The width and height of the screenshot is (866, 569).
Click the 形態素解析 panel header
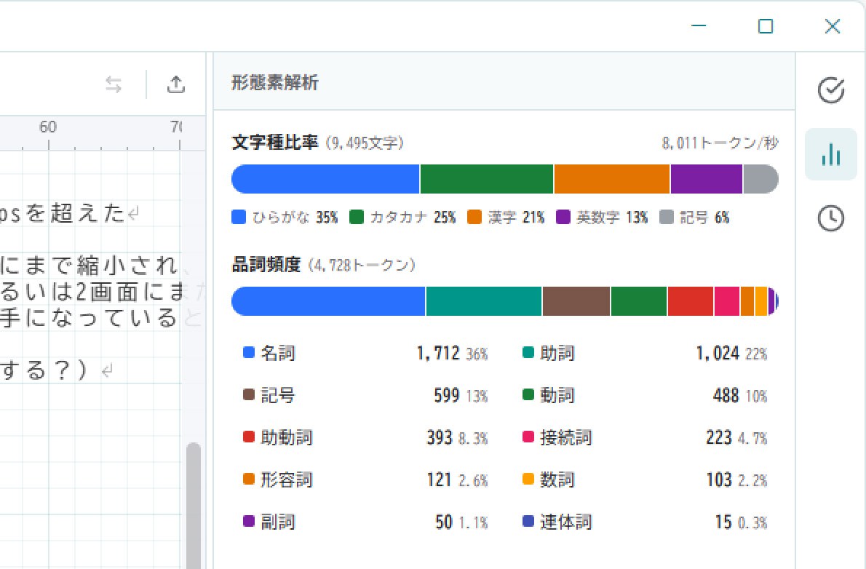tap(504, 82)
